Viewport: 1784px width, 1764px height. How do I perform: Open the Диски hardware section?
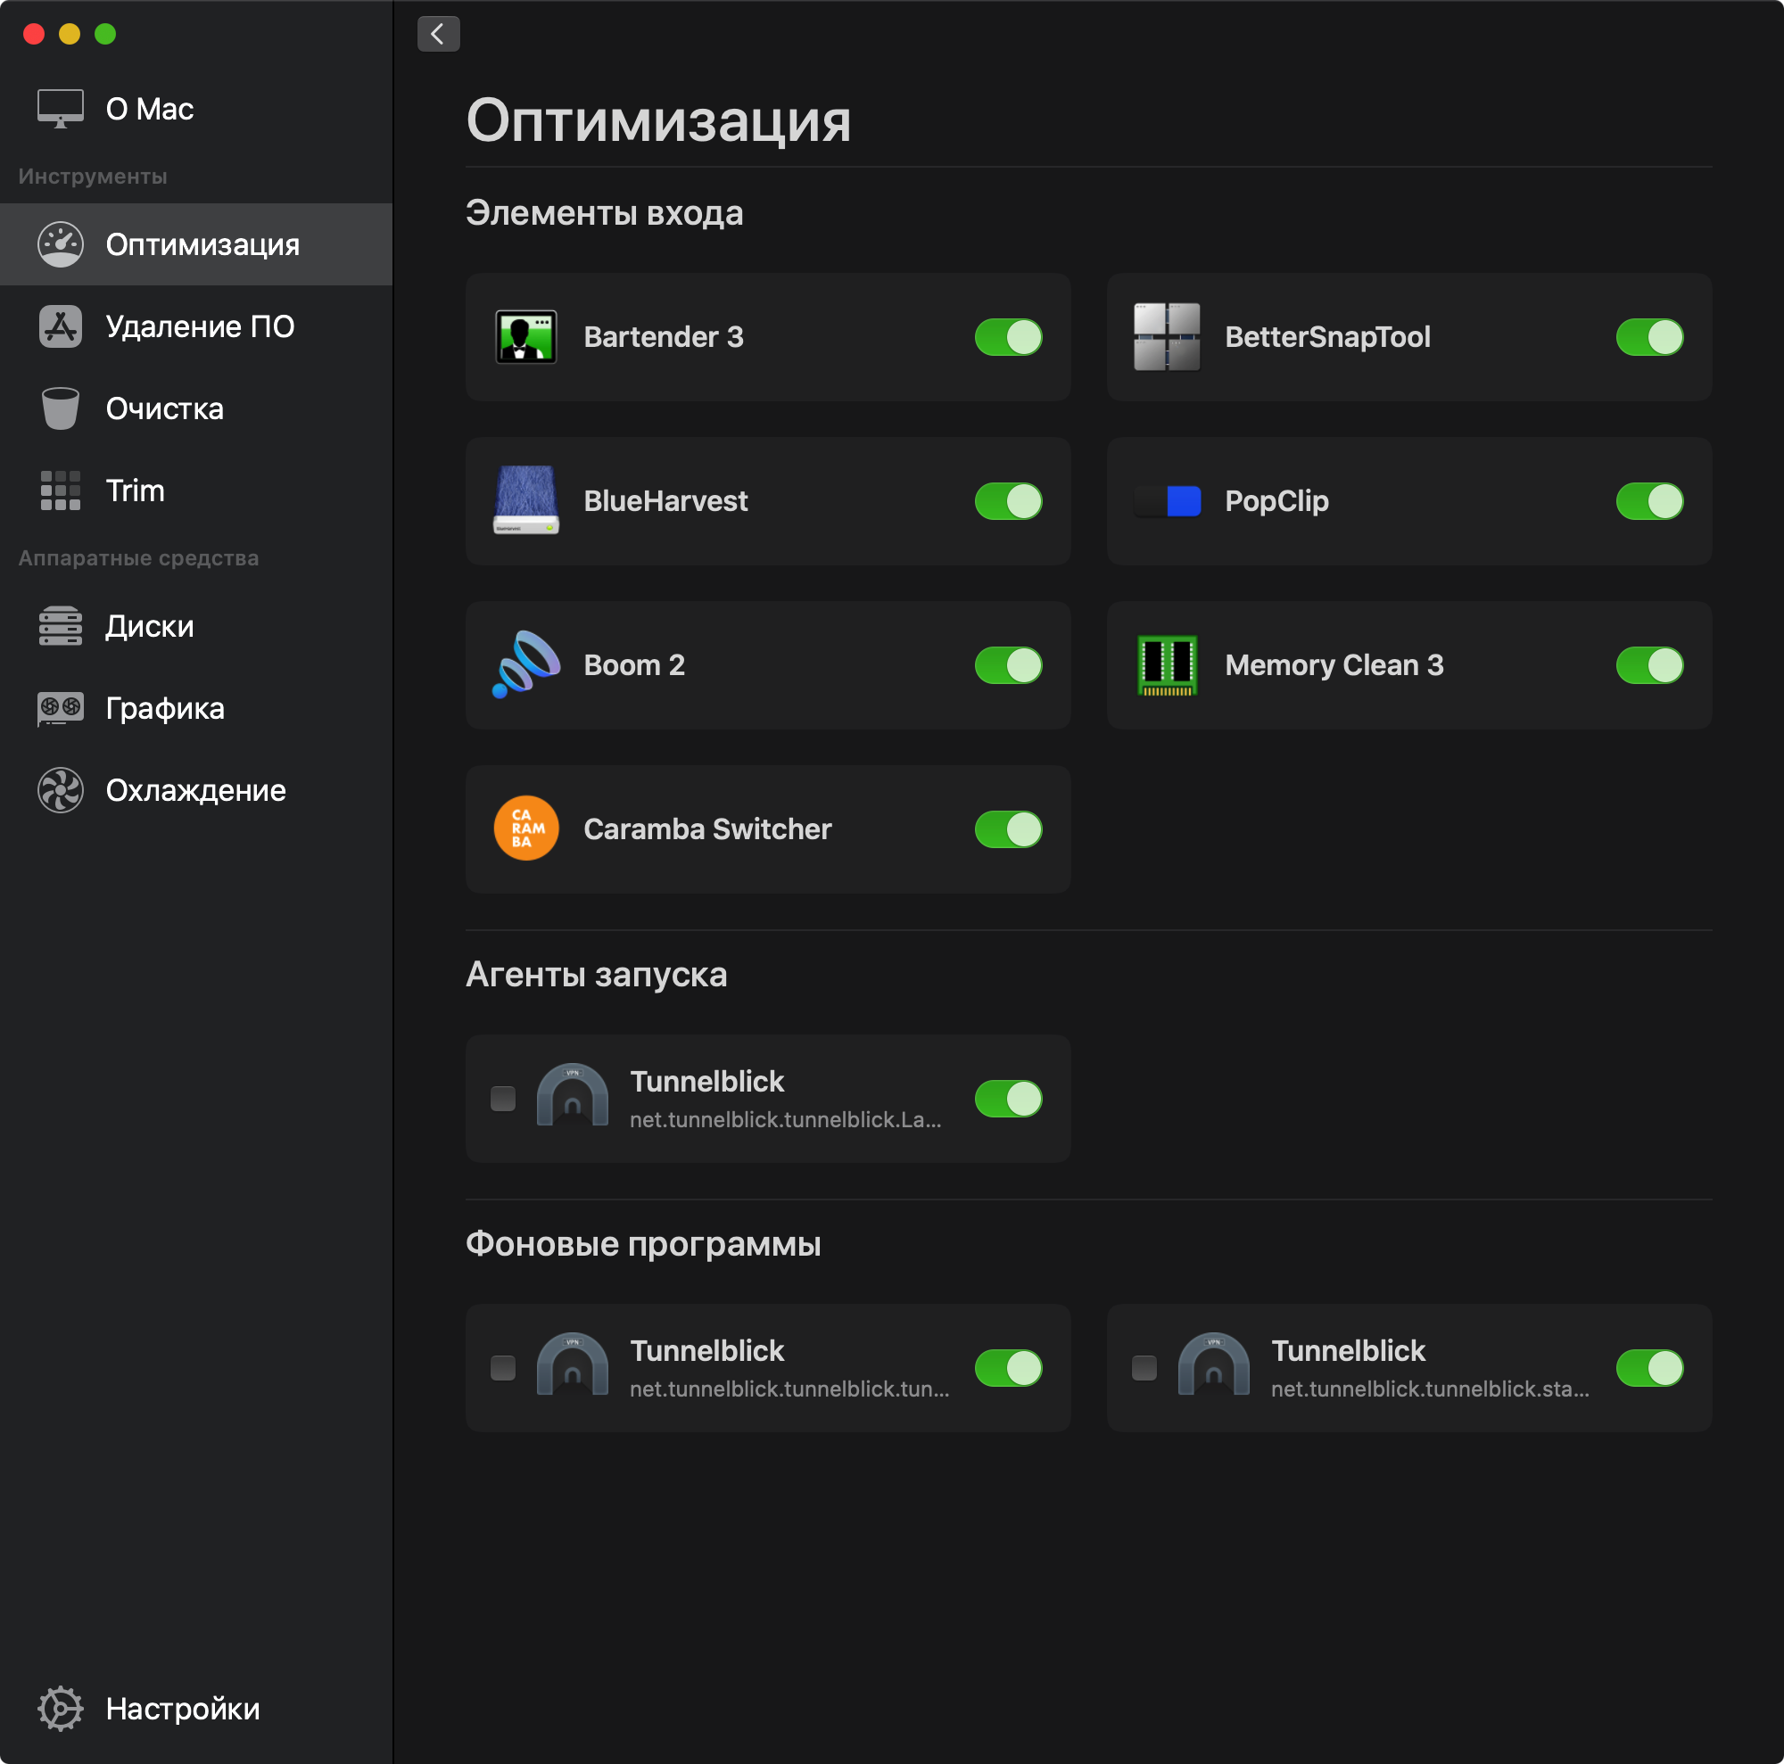[x=149, y=626]
